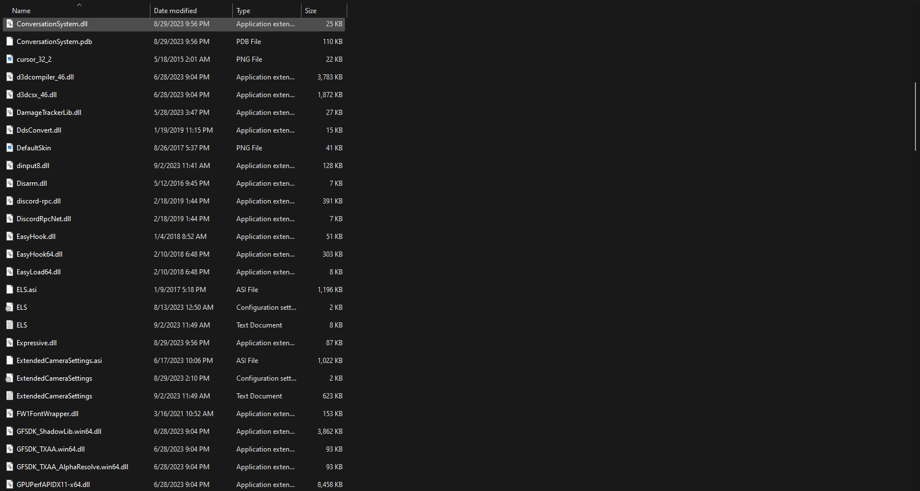Select the GFSDK_ShadowLib.win64.dll file
The image size is (920, 491).
(59, 432)
